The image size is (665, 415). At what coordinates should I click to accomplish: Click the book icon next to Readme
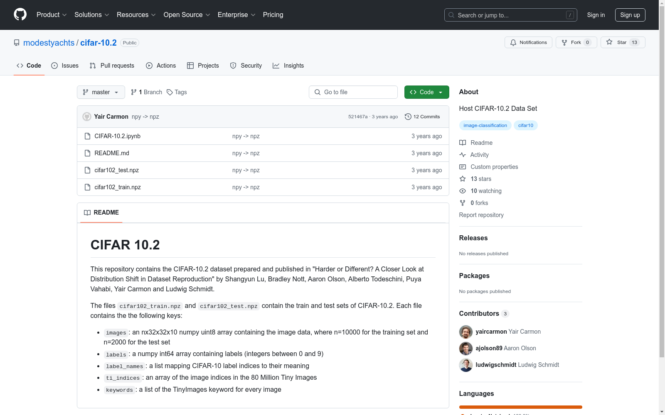463,143
